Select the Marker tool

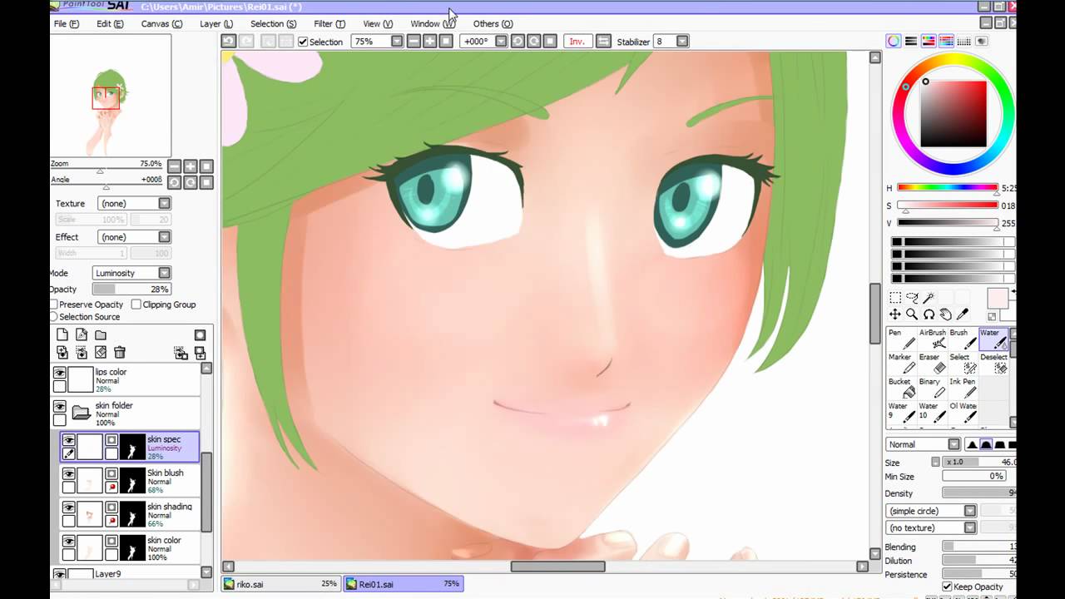[x=902, y=364]
